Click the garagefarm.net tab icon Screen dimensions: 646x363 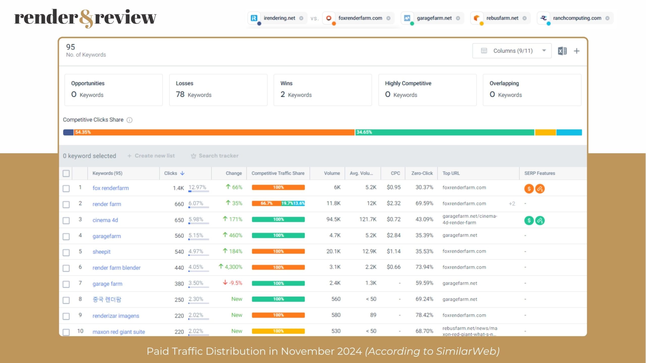click(x=408, y=18)
